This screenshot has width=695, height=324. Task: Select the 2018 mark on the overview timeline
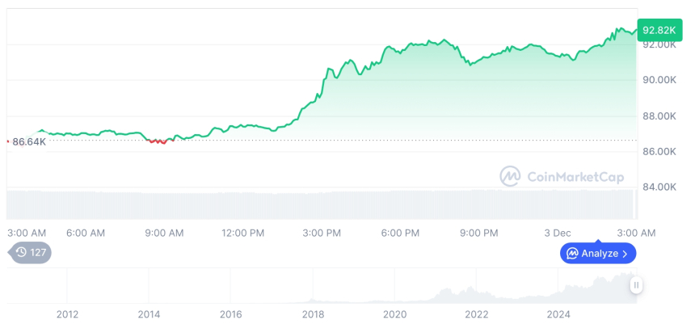pos(313,314)
